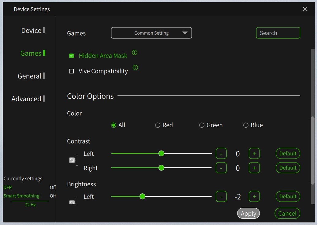Click the Brightness Left value -2
The height and width of the screenshot is (231, 321).
coord(238,197)
